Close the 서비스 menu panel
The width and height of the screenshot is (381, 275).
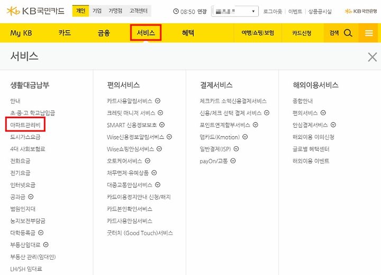pyautogui.click(x=372, y=57)
